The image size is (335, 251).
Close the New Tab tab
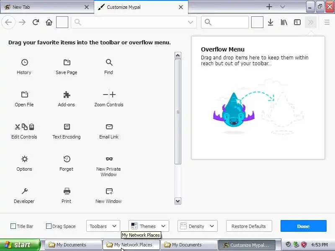[x=87, y=7]
